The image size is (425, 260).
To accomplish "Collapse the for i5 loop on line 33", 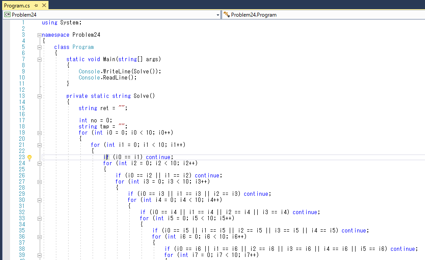I will coord(39,218).
